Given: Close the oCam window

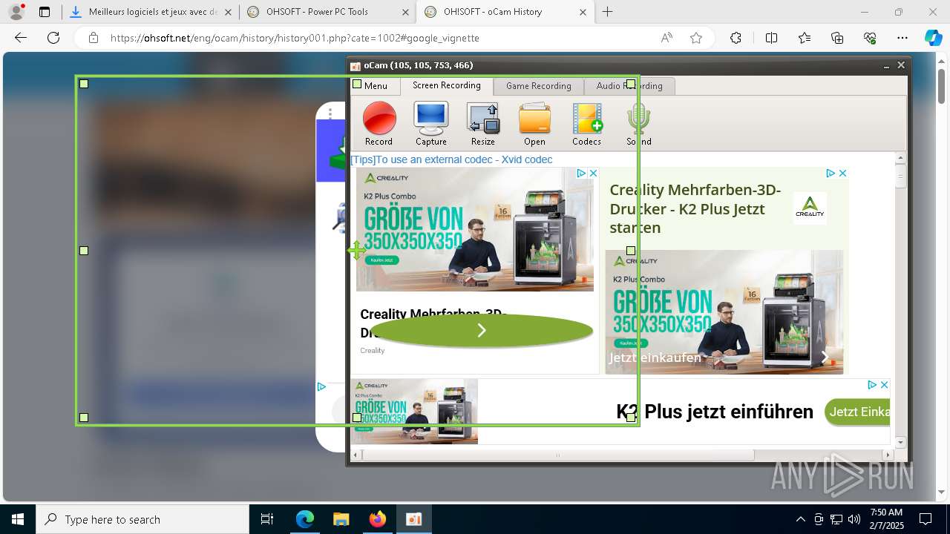Looking at the screenshot, I should point(901,65).
